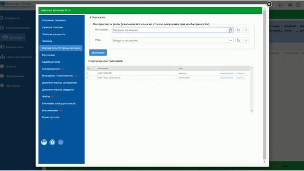Click the Контрагент column header
The width and height of the screenshot is (304, 171).
pos(138,68)
